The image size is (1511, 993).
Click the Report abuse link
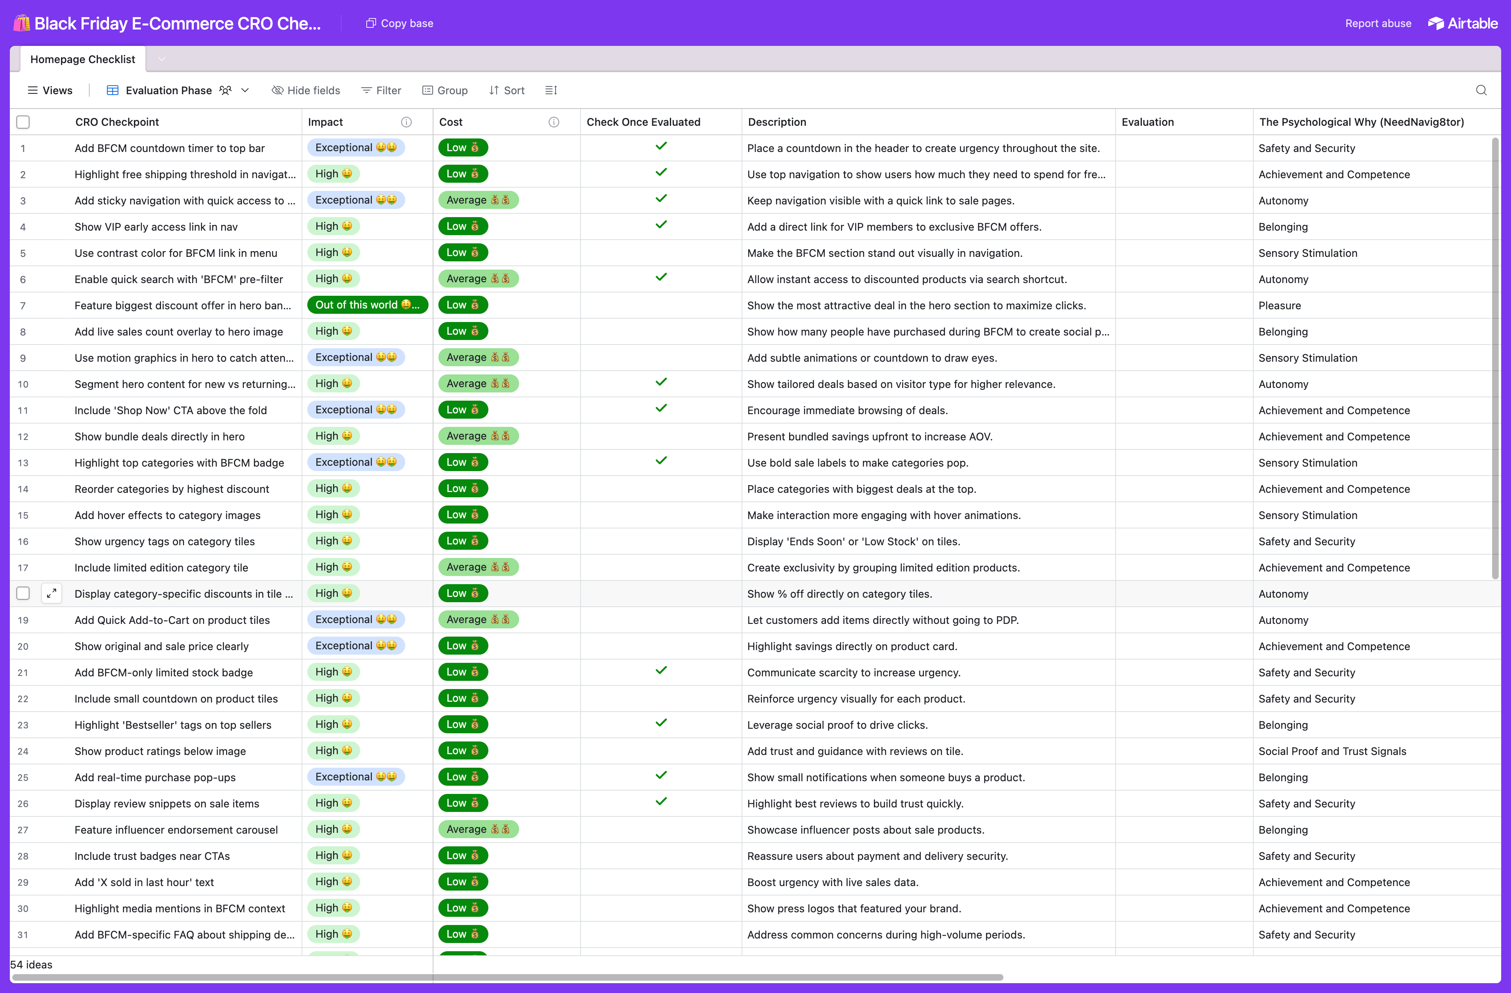[1378, 23]
